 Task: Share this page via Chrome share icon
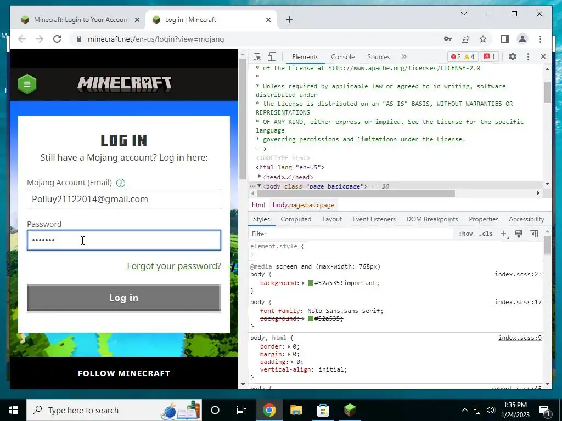tap(465, 39)
